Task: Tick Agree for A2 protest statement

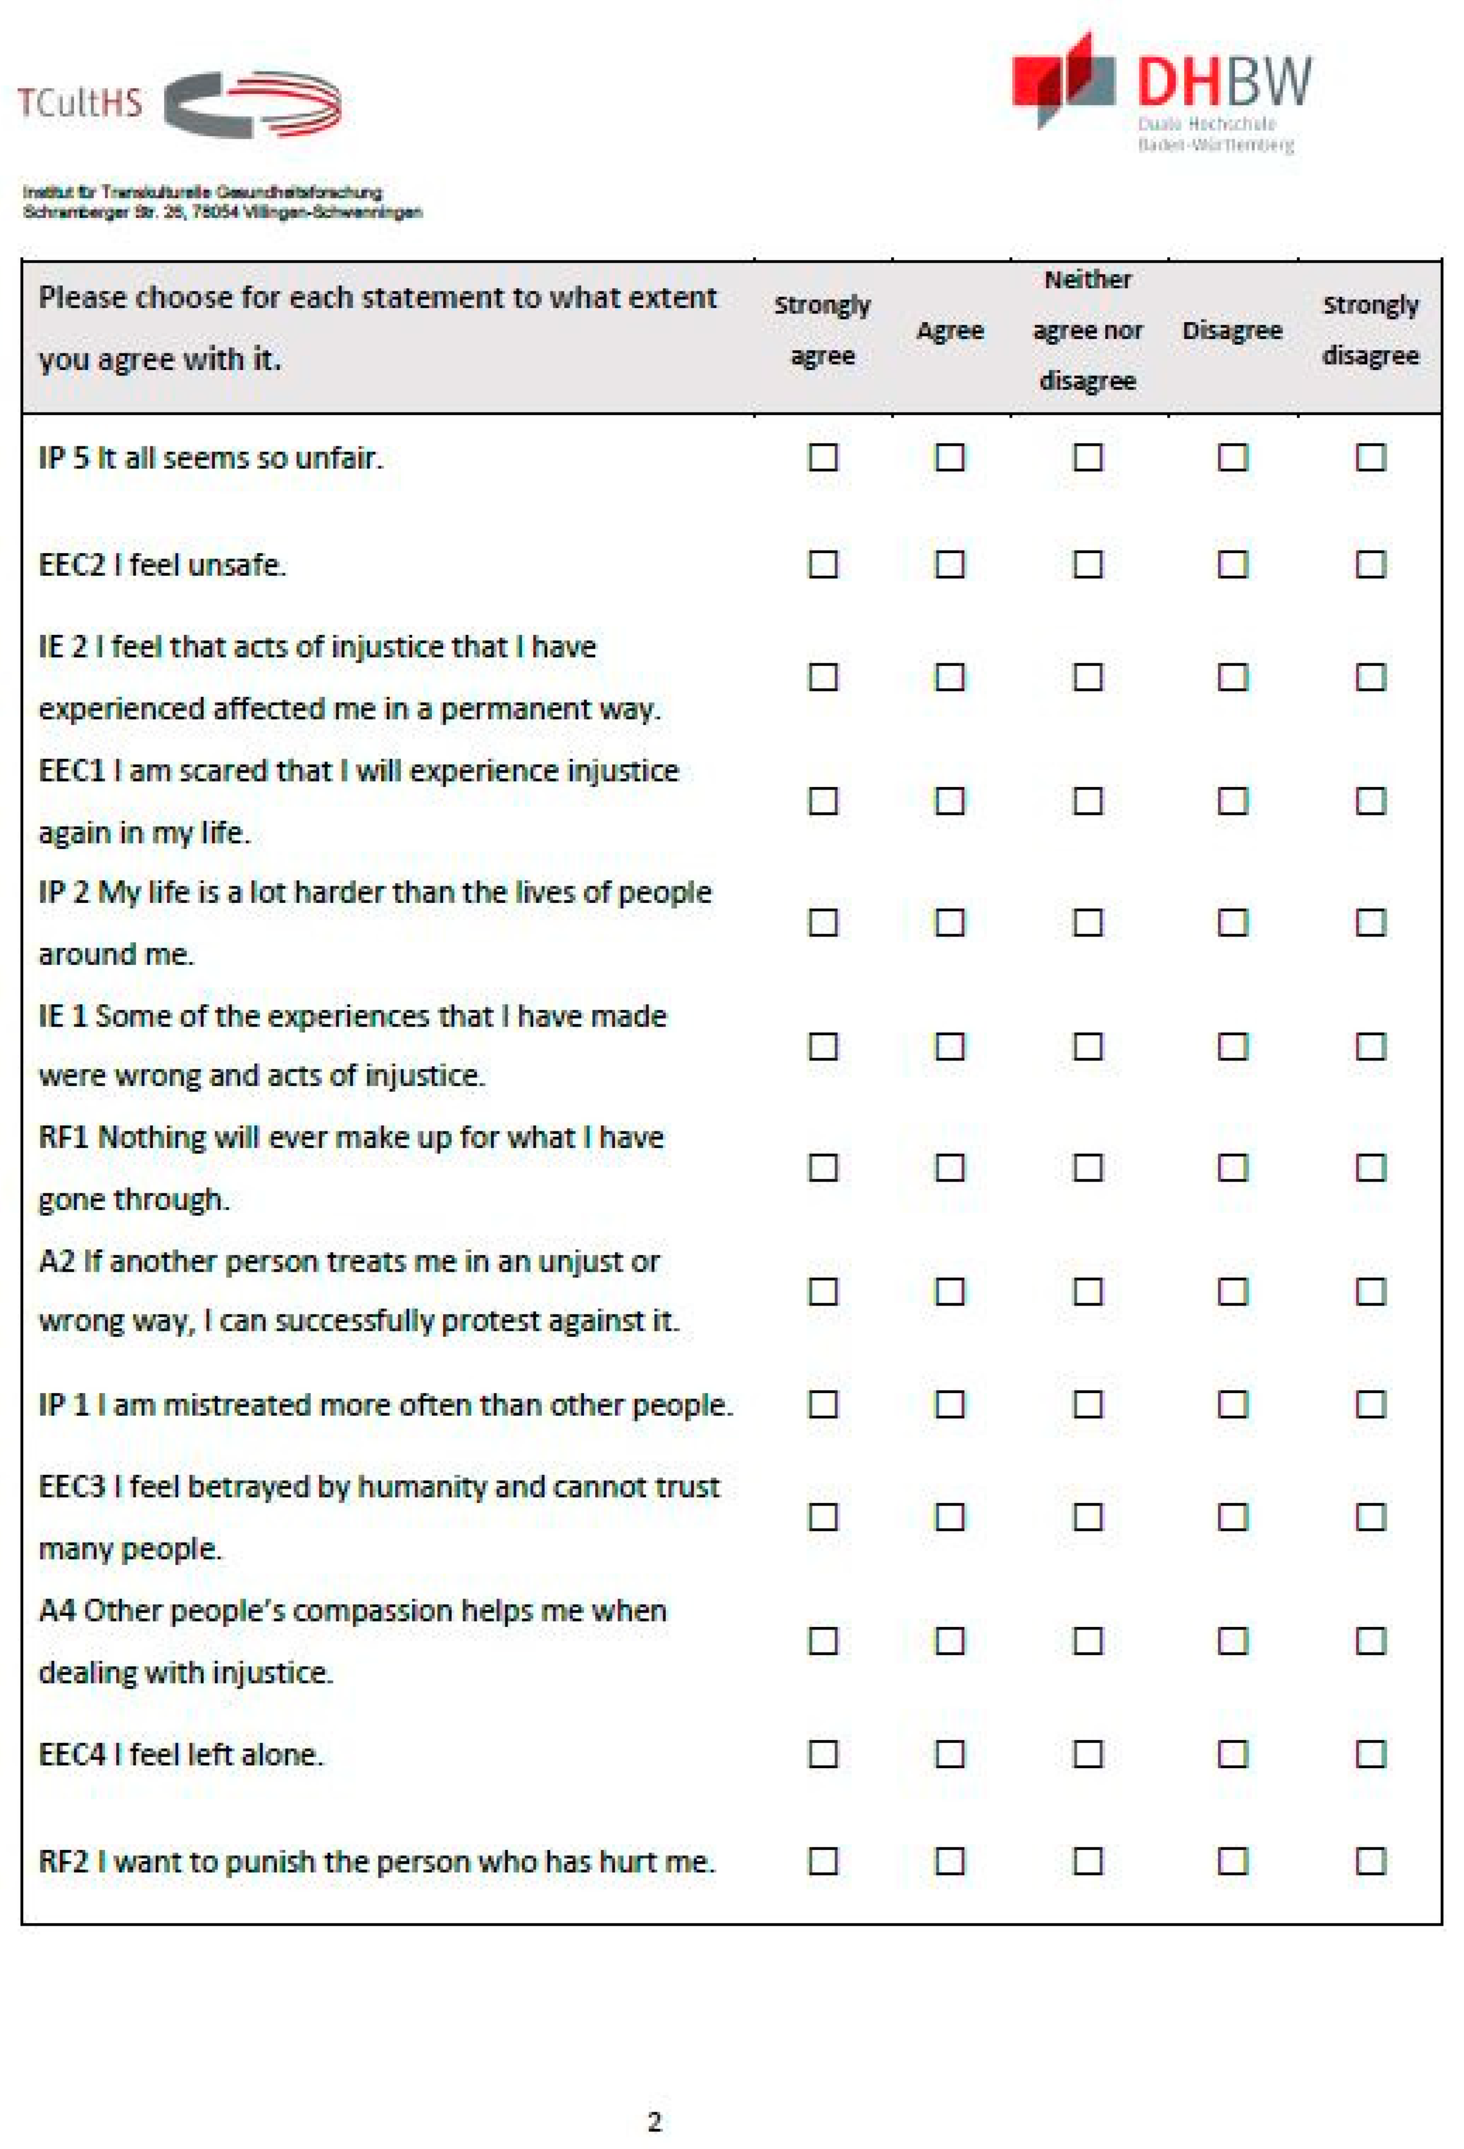Action: (x=950, y=1291)
